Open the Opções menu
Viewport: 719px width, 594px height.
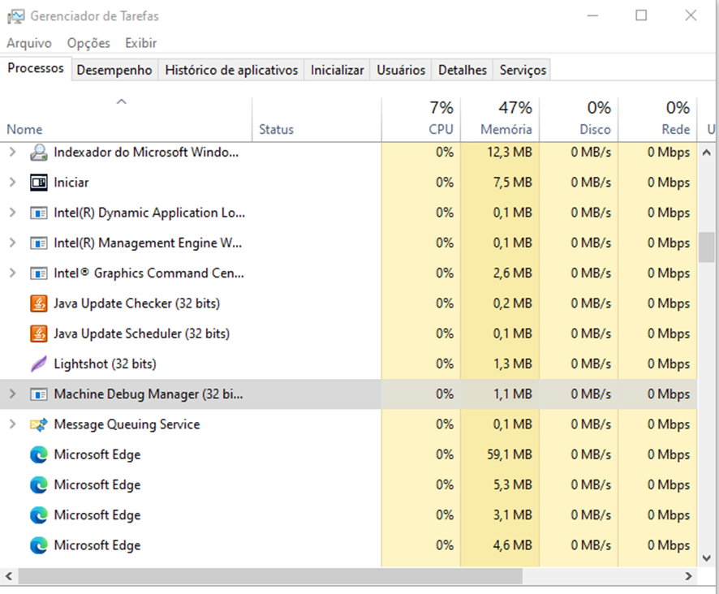pyautogui.click(x=88, y=43)
